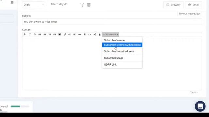Open the paragraph format tool

(x=85, y=34)
